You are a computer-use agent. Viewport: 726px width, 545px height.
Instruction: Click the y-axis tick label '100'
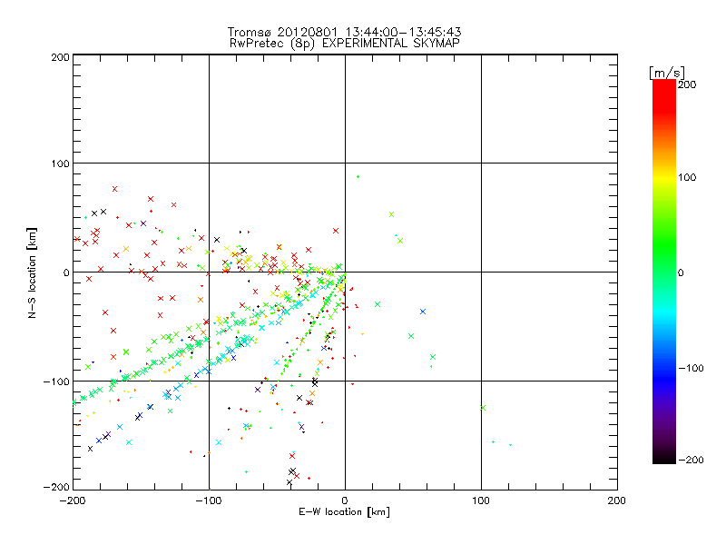pos(60,163)
